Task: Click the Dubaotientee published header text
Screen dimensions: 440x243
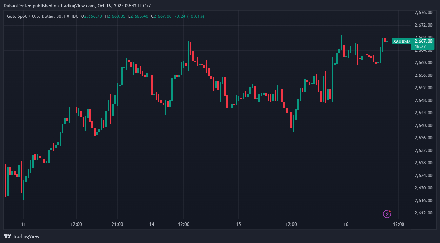Action: 77,6
